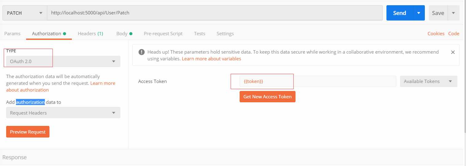Screen dimensions: 466x166
Task: Click the Preview Request button
Action: point(28,132)
